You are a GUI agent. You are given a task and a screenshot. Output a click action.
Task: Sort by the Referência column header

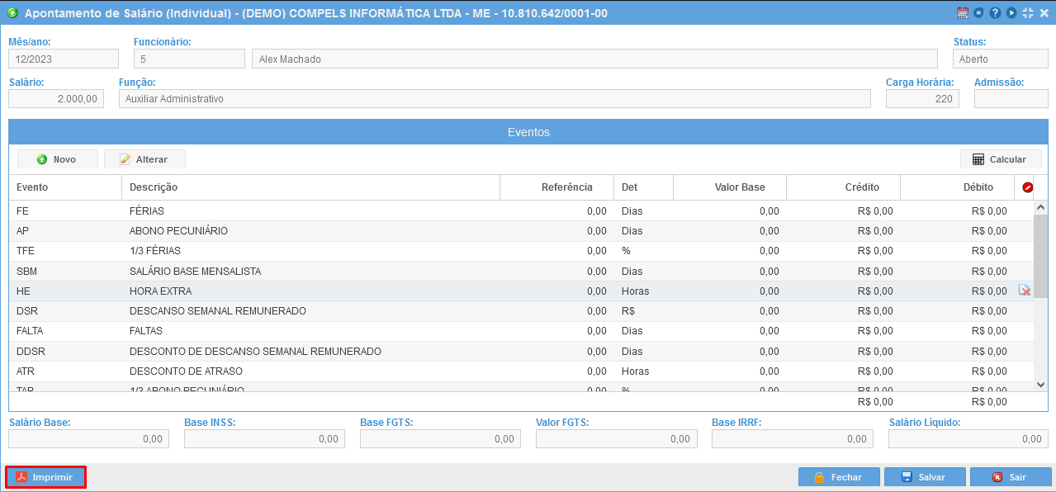(557, 187)
